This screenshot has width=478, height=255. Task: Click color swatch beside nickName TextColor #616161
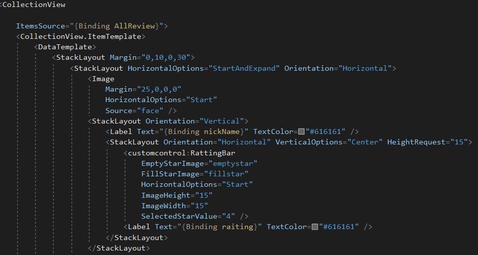pyautogui.click(x=301, y=131)
